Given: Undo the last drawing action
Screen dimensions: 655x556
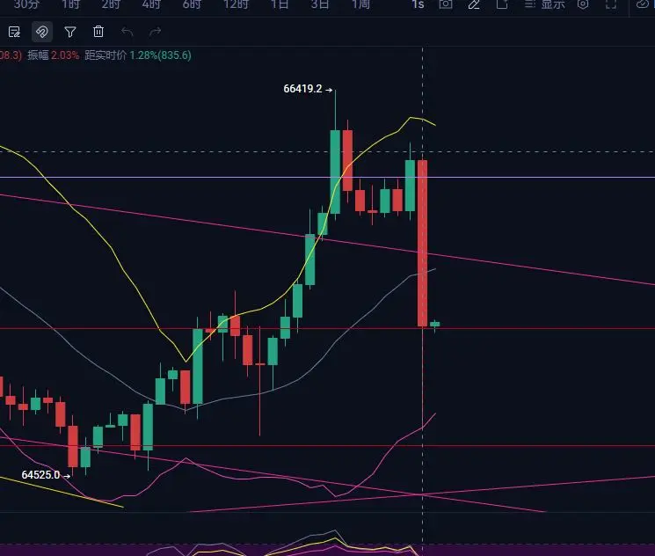Looking at the screenshot, I should 127,32.
